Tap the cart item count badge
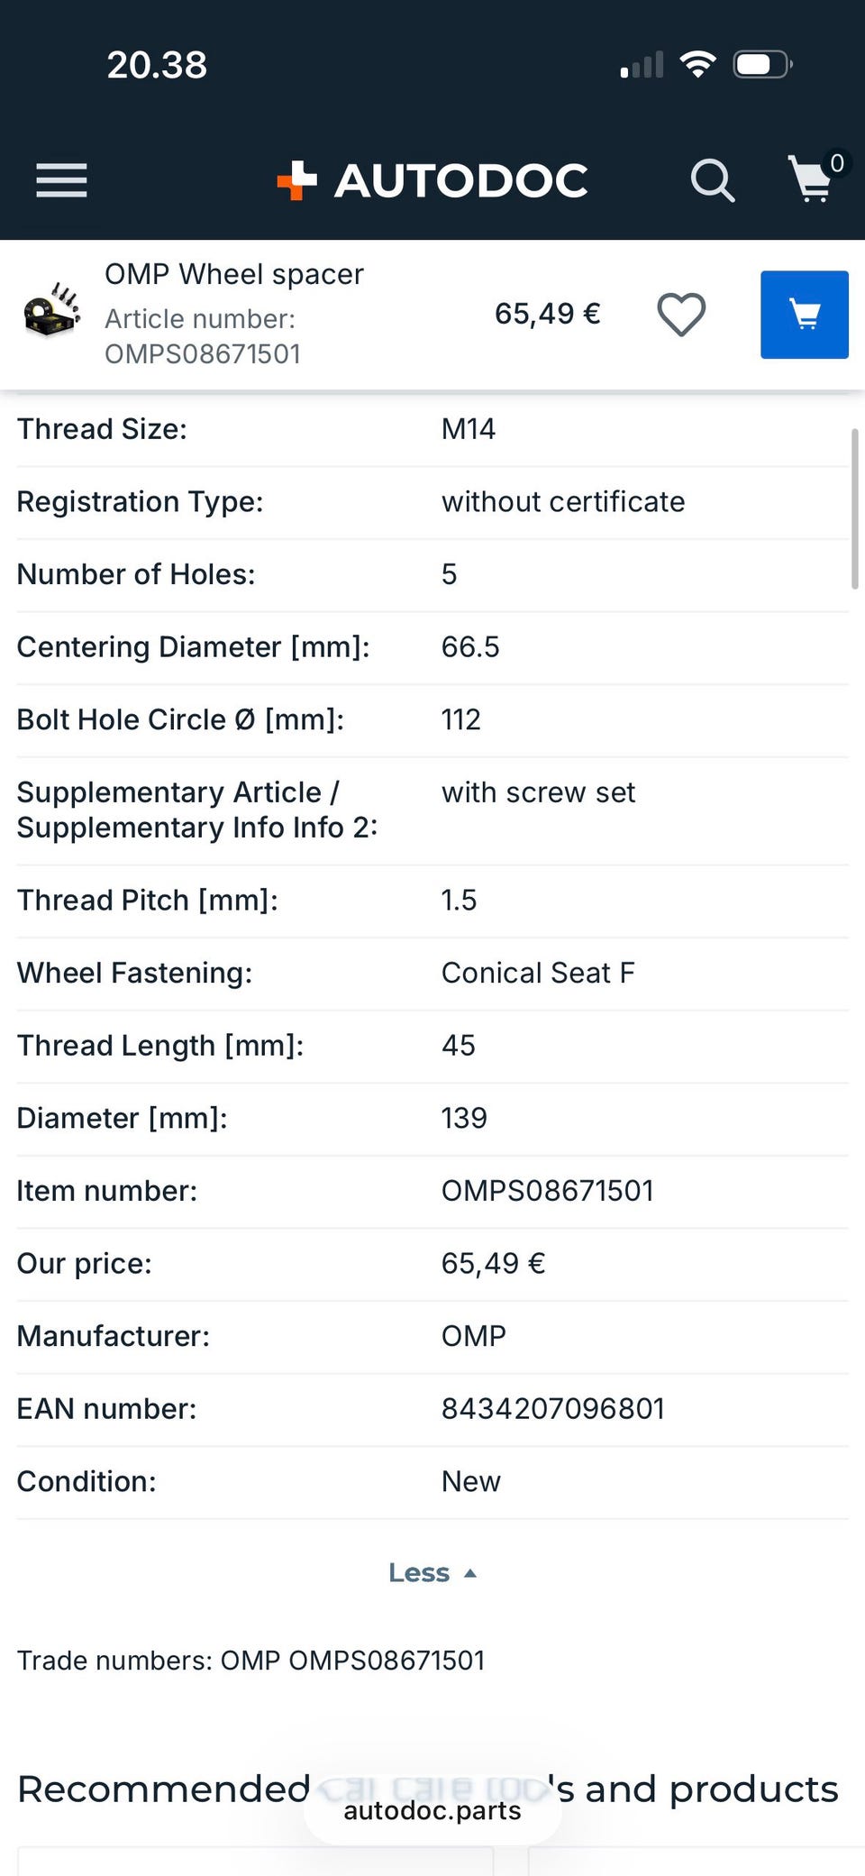 click(837, 163)
